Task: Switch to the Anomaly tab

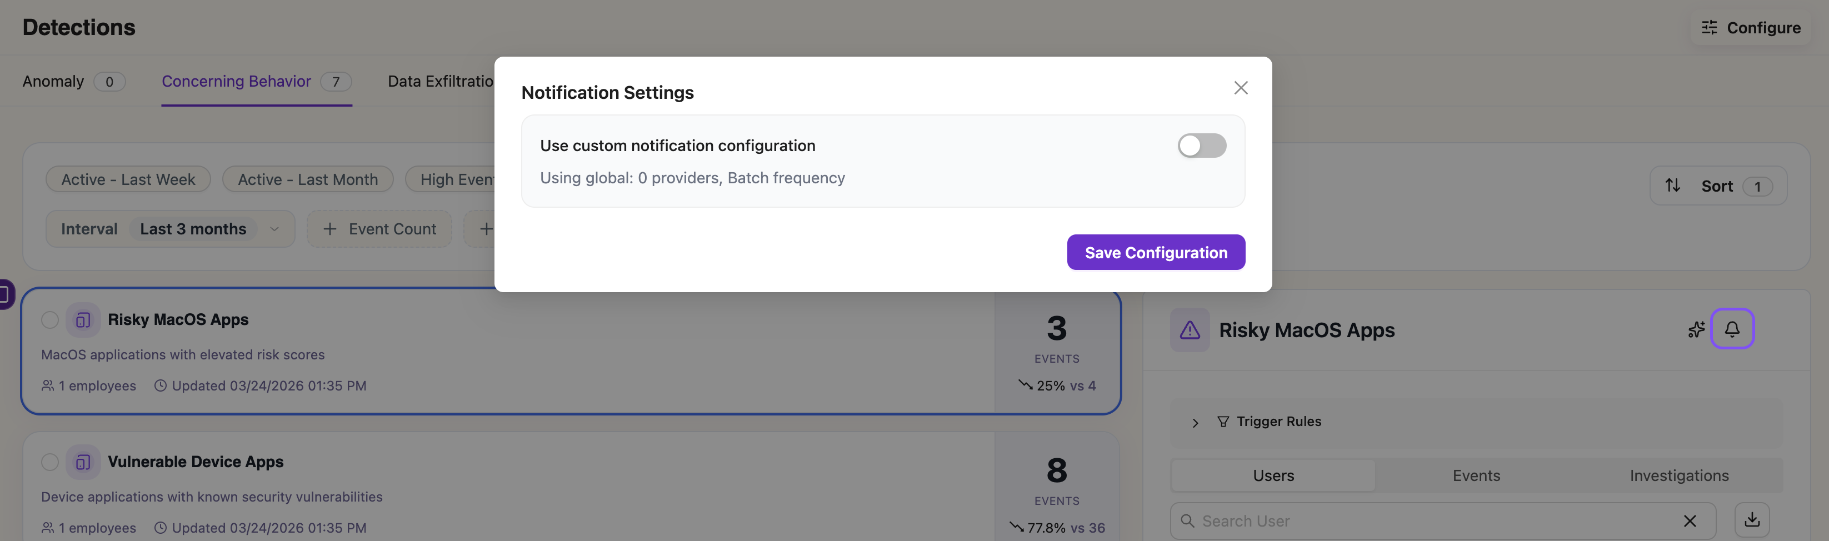Action: coord(53,82)
